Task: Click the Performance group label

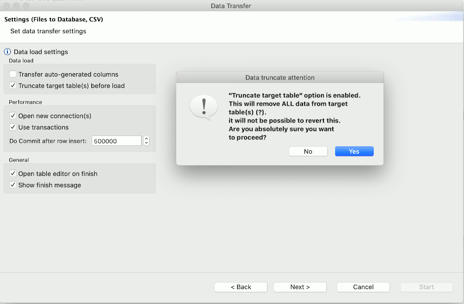Action: point(26,102)
